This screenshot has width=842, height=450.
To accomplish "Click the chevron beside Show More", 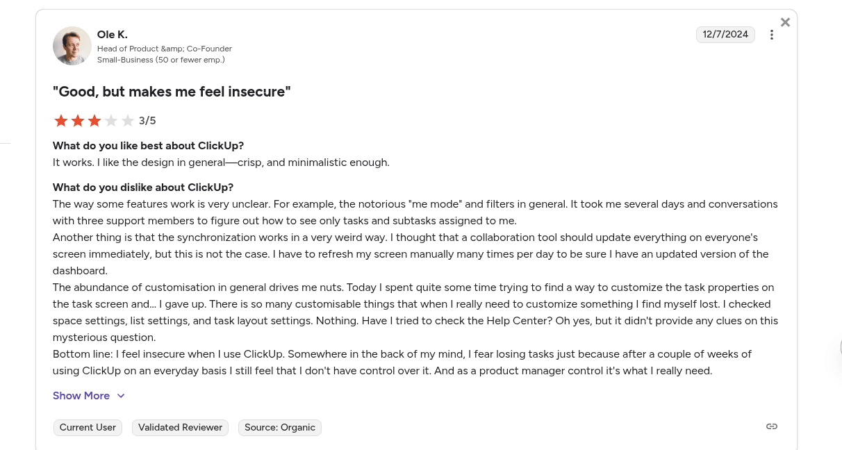I will click(x=121, y=396).
